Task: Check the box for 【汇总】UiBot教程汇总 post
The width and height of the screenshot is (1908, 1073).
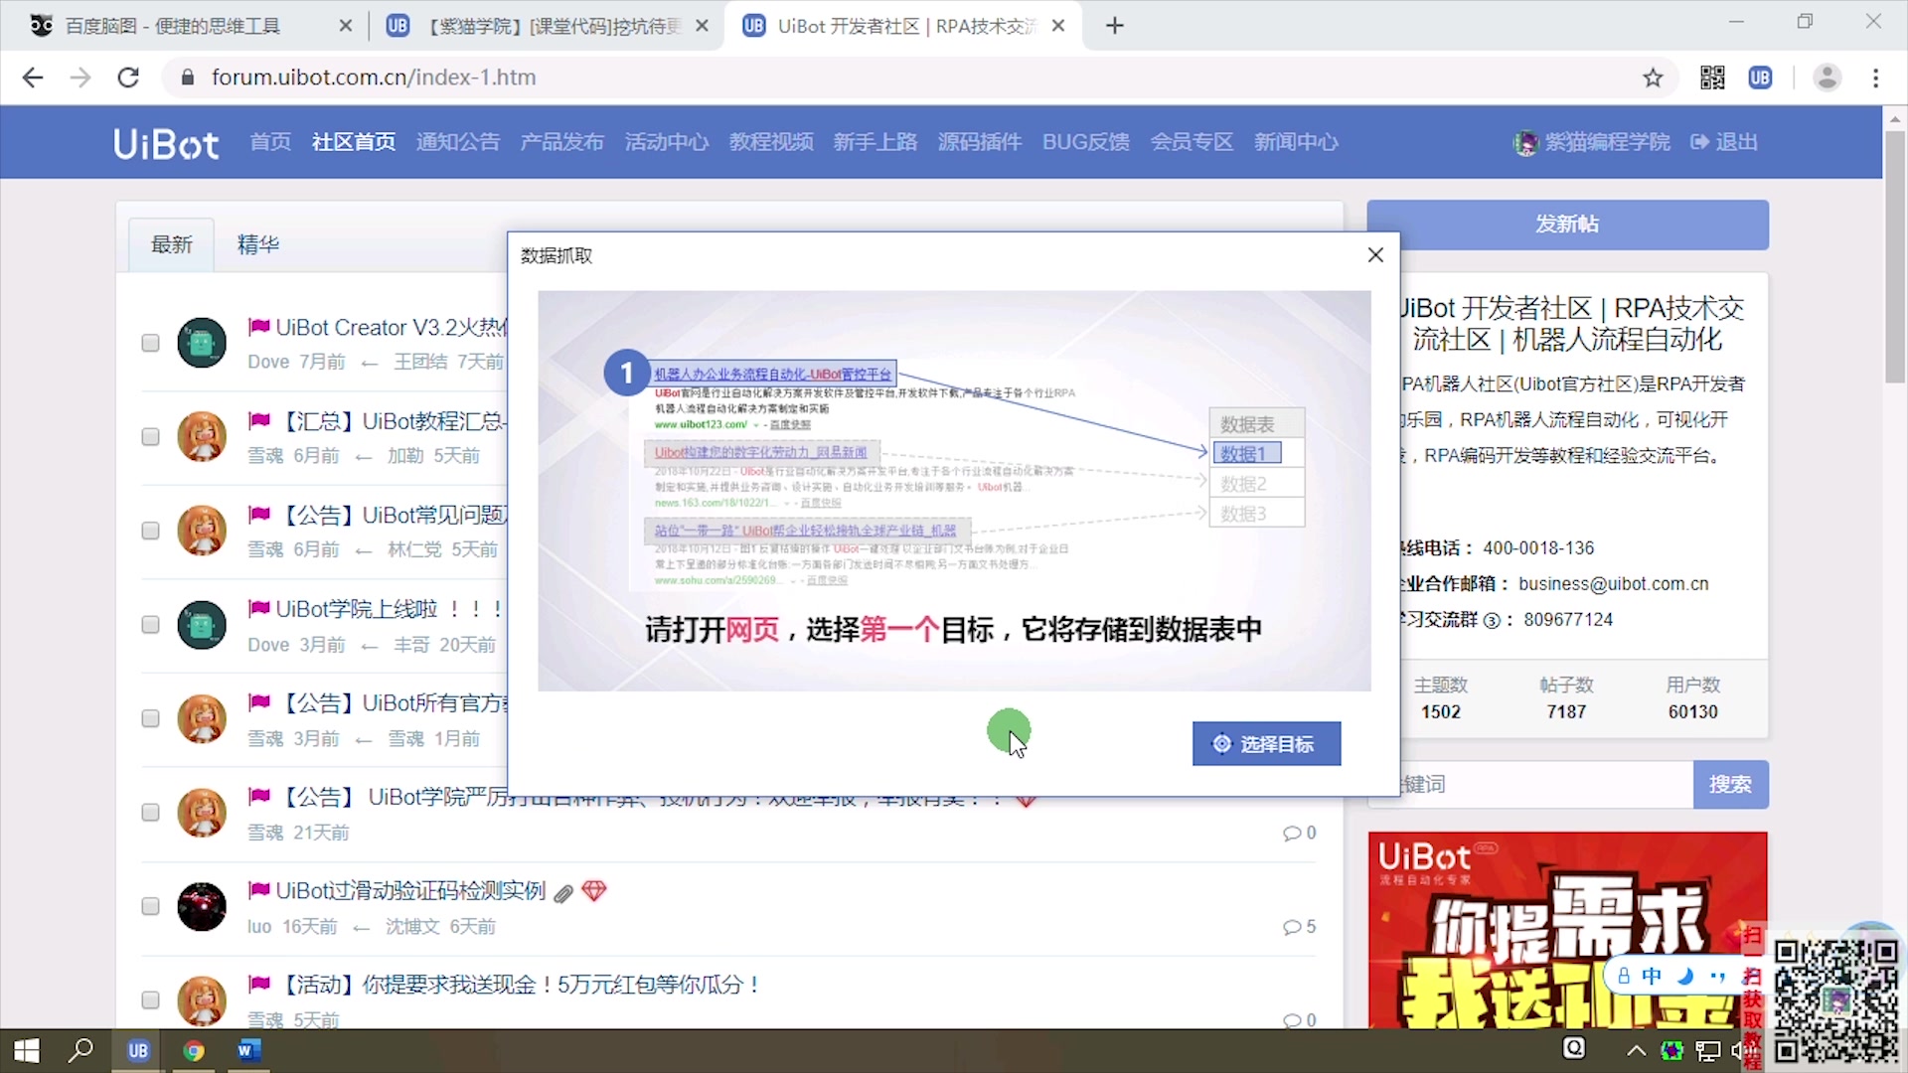Action: (150, 436)
